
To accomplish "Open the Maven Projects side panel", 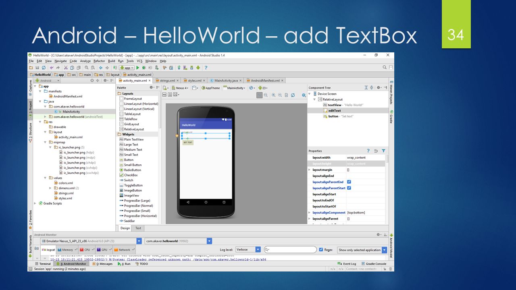I will 391,93.
